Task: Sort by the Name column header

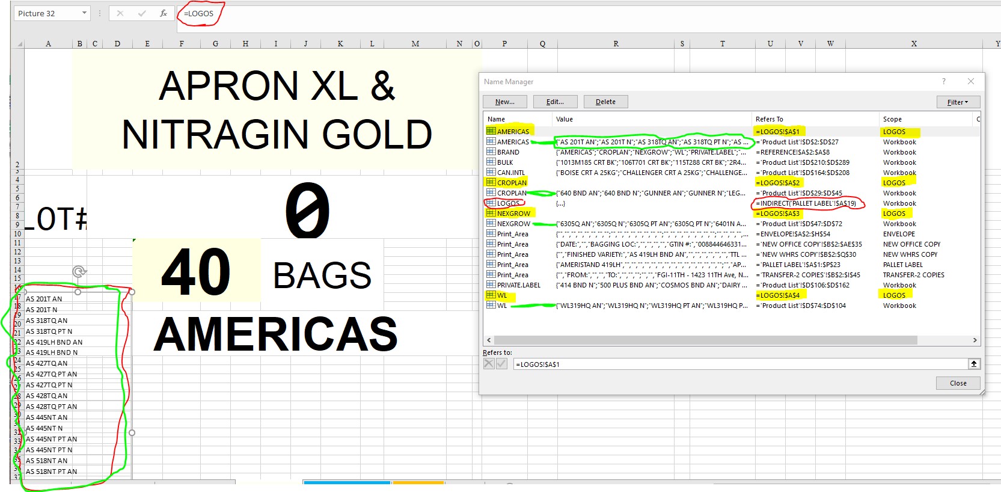Action: tap(518, 119)
